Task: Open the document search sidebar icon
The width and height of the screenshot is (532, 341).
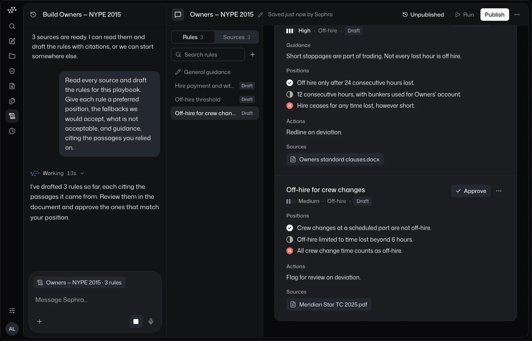Action: point(12,86)
